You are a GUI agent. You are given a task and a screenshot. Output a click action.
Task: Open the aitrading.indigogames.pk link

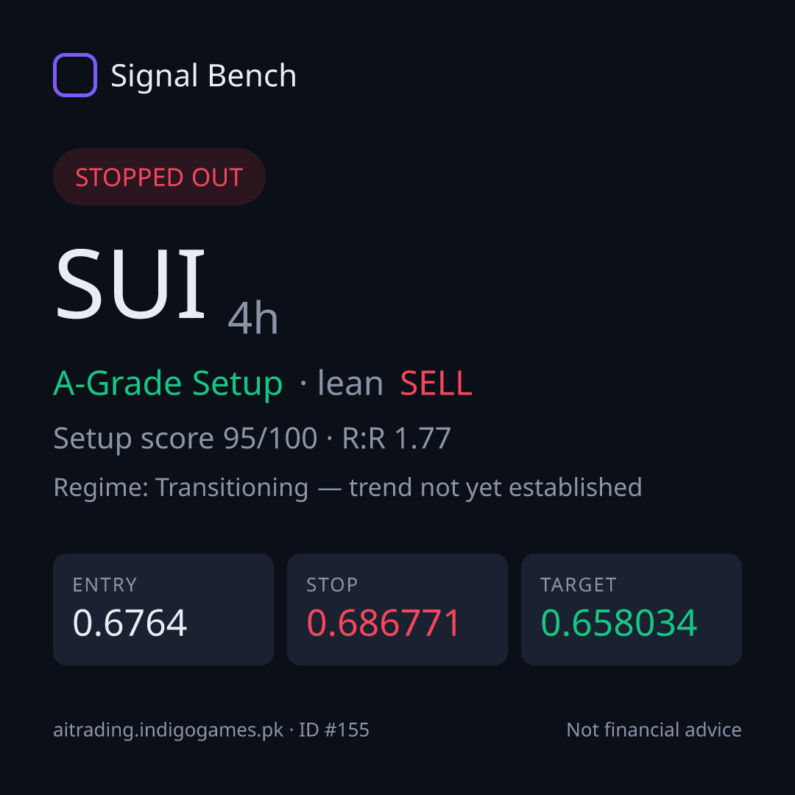coord(169,730)
